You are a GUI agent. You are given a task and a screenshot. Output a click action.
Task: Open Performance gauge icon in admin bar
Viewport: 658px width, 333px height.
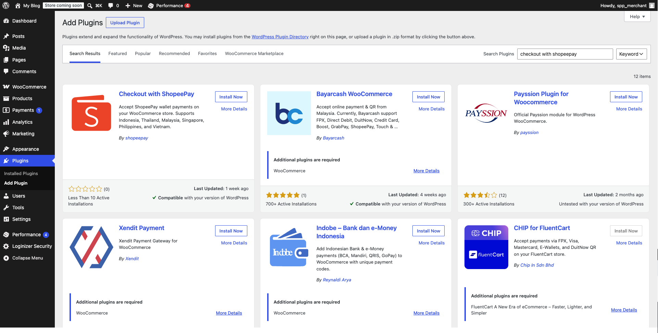point(151,5)
